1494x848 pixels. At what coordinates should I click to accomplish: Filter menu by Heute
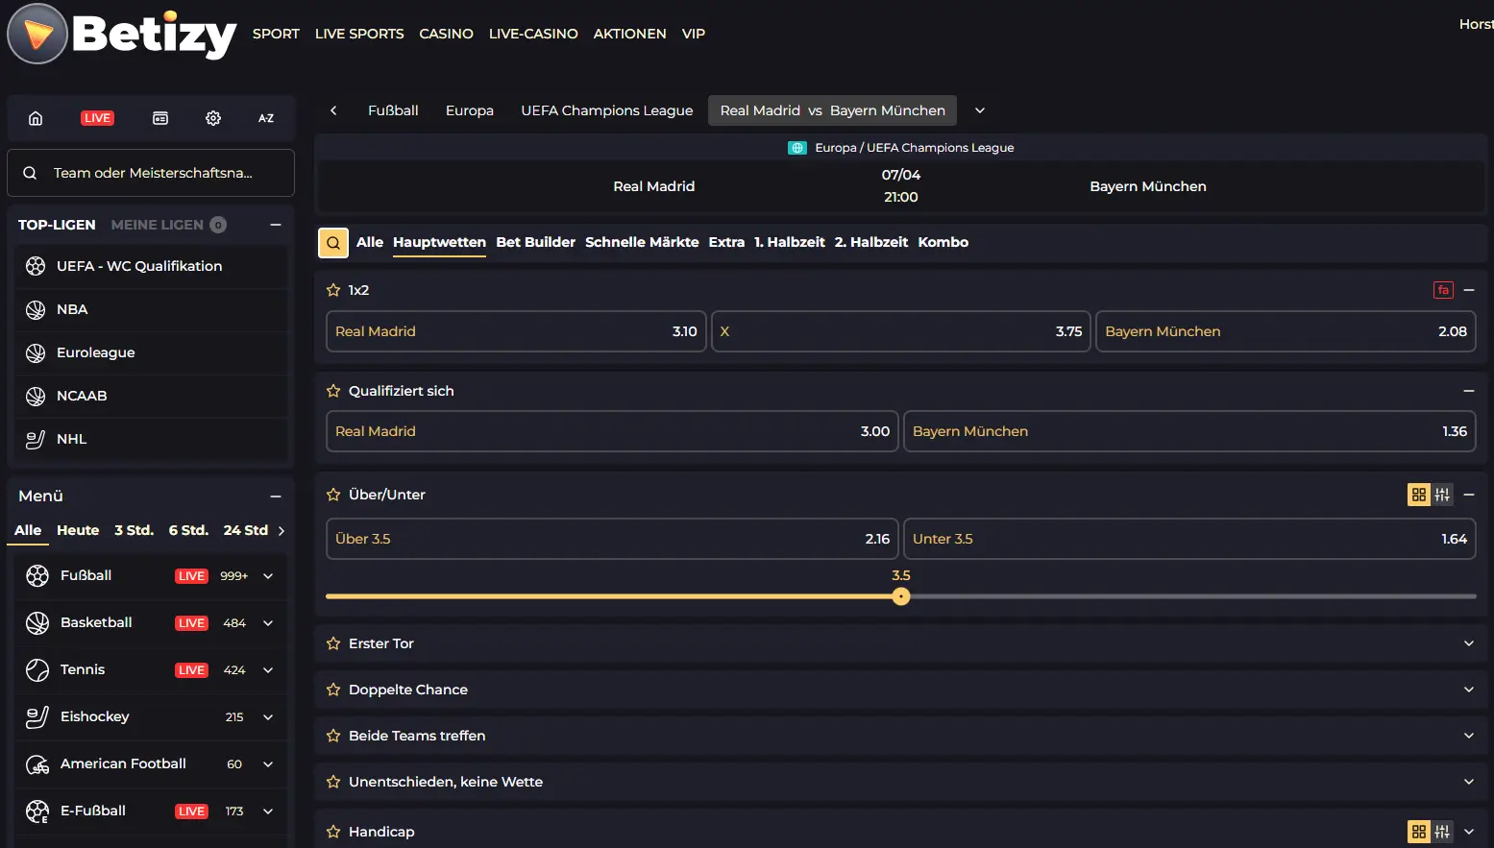click(78, 530)
